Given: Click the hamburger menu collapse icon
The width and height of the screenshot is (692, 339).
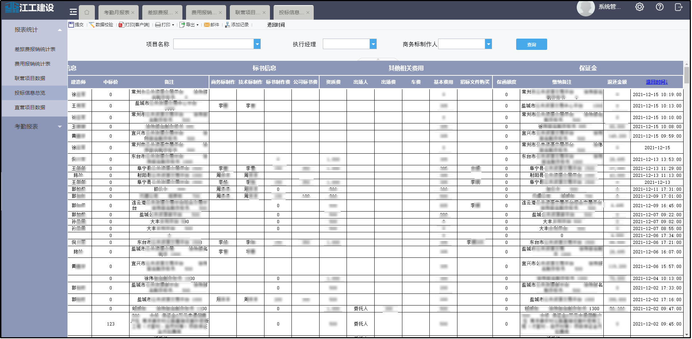Looking at the screenshot, I should (x=73, y=12).
